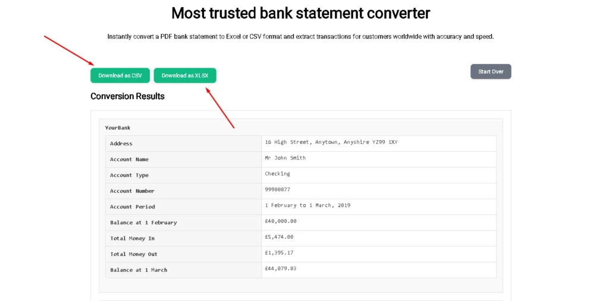Viewport: 609px width, 301px height.
Task: Download the results as XLSX
Action: 185,75
